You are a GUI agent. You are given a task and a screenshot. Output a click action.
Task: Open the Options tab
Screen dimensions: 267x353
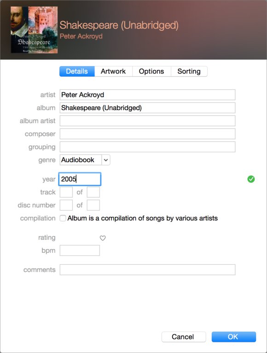click(x=151, y=71)
